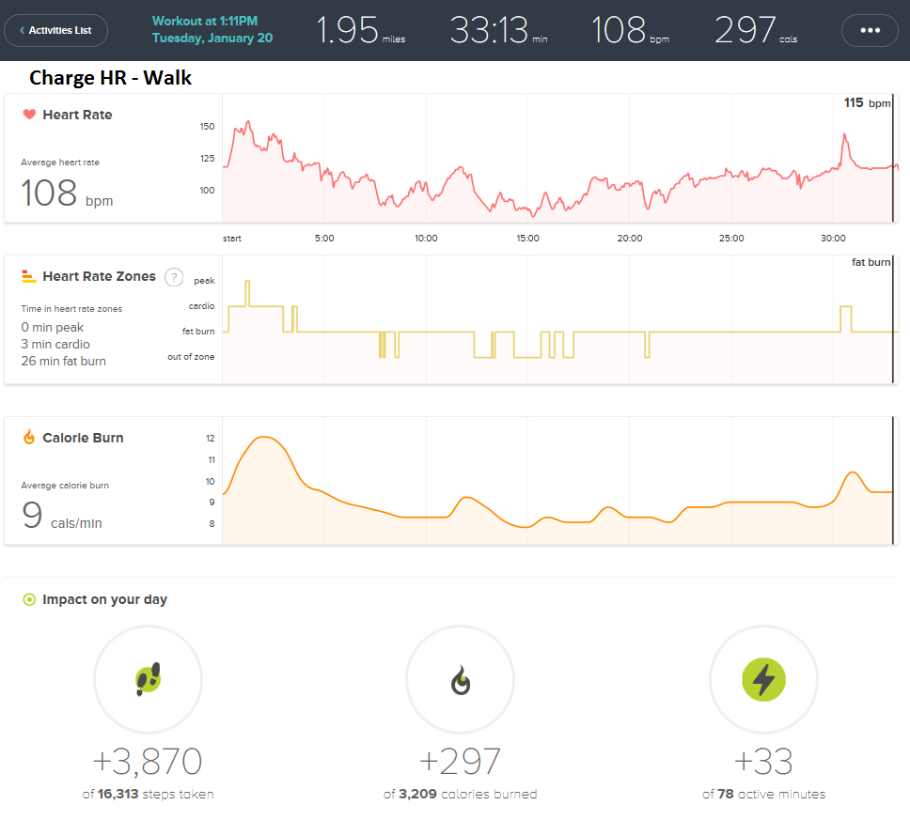
Task: Click the 25:00 time axis label
Action: 731,239
